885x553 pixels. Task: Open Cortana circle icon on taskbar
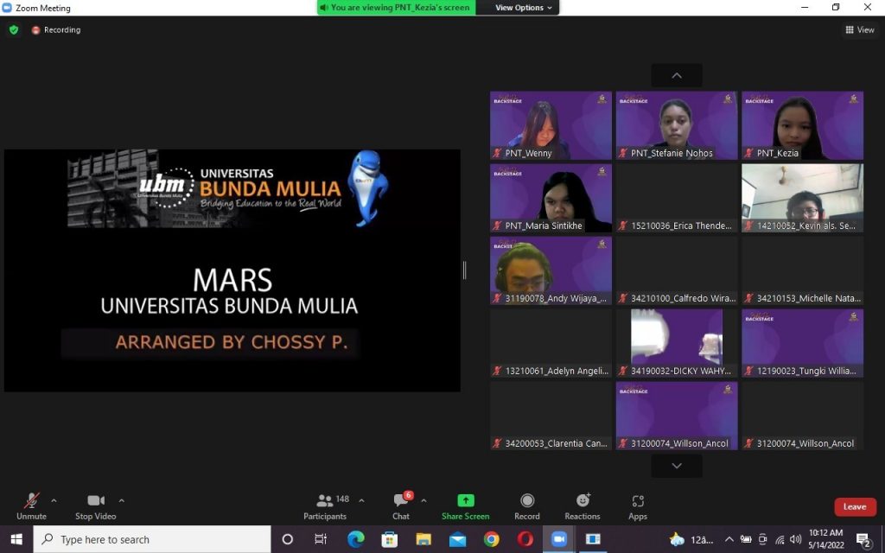[287, 539]
